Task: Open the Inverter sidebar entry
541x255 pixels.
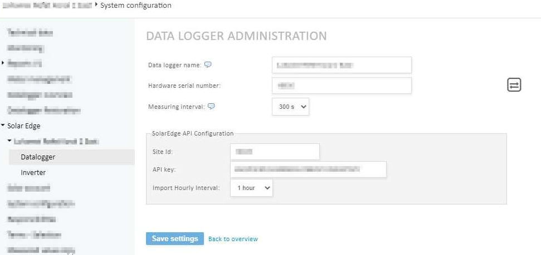Action: point(33,173)
